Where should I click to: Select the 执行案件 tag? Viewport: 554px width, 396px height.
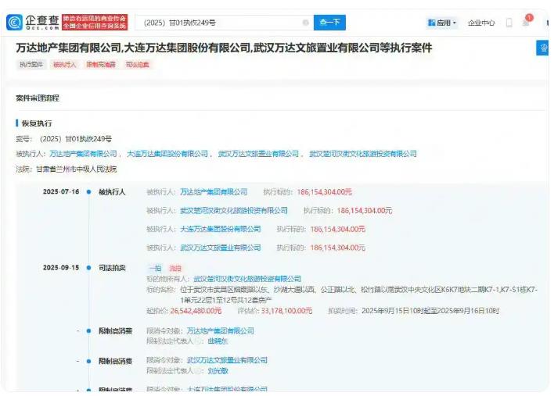(x=31, y=64)
